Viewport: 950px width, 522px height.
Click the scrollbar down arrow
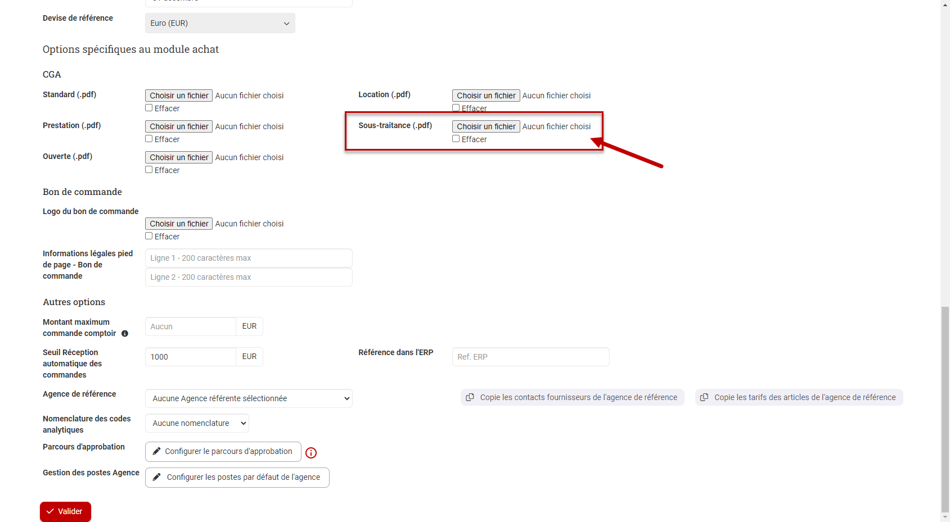945,517
